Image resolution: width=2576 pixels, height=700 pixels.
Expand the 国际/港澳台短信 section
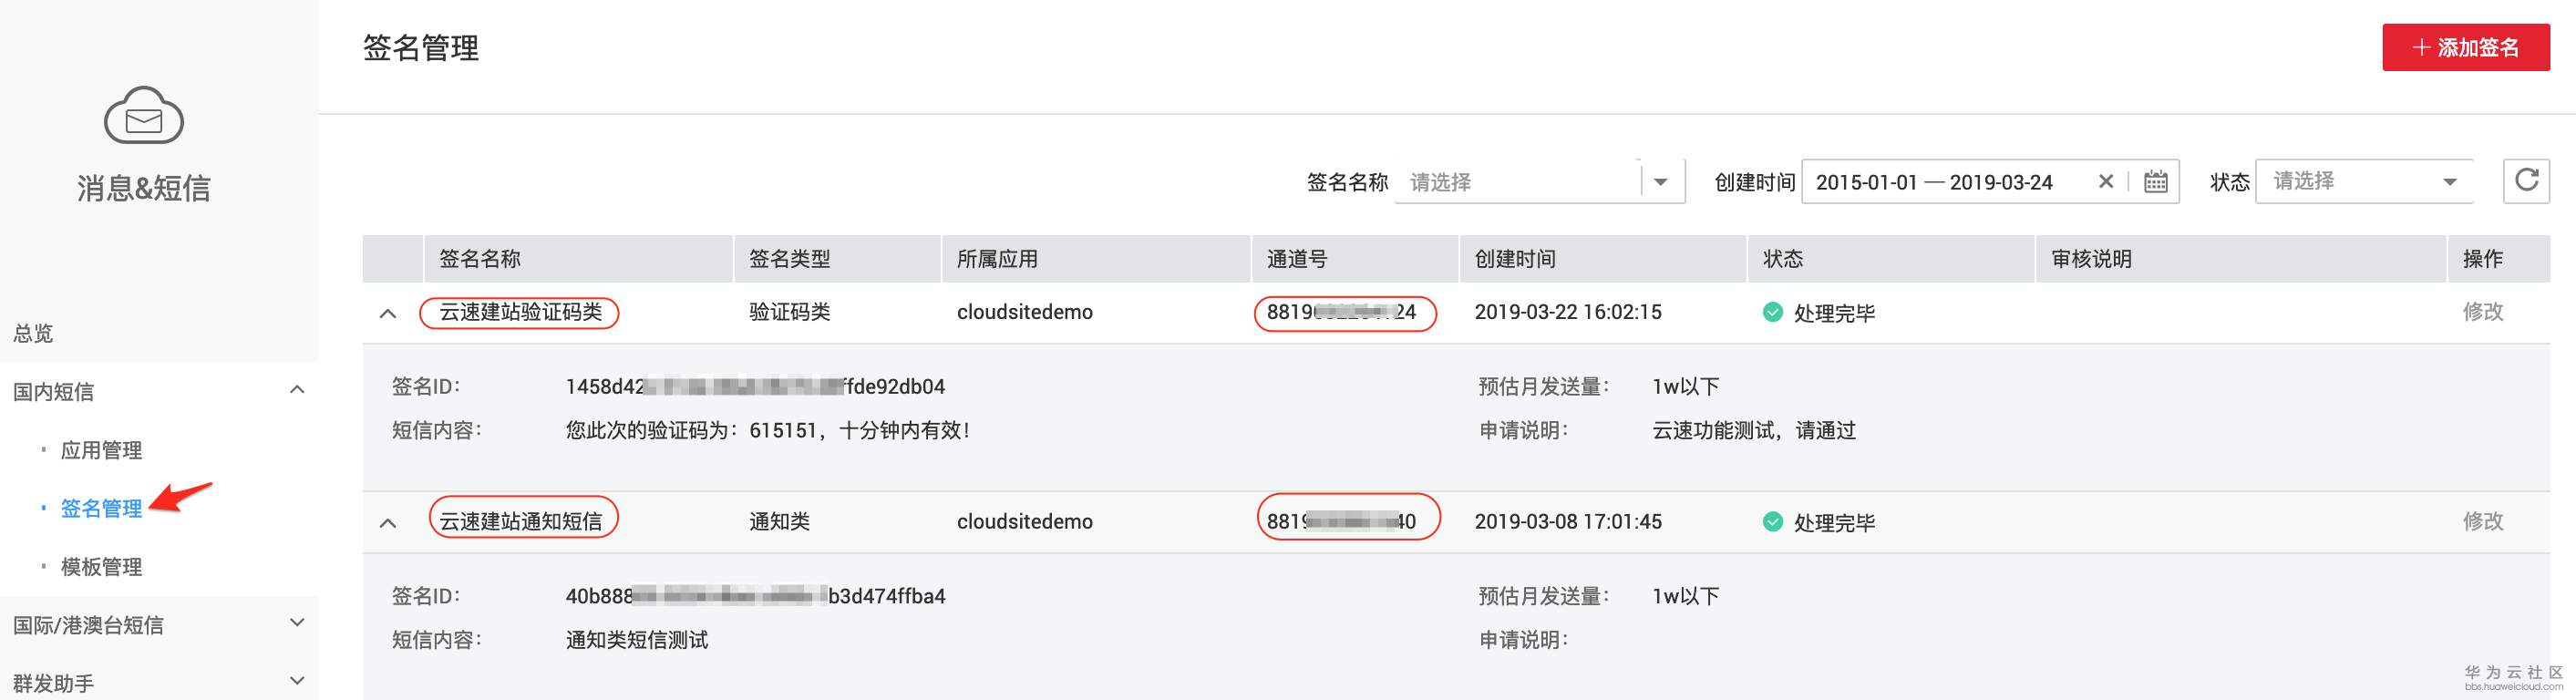pos(296,623)
